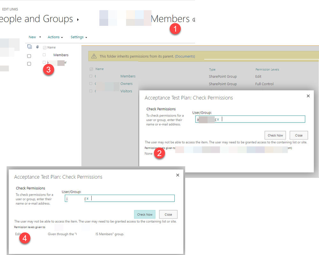
Task: Click the attachment paperclip icon in header
Action: pyautogui.click(x=37, y=47)
